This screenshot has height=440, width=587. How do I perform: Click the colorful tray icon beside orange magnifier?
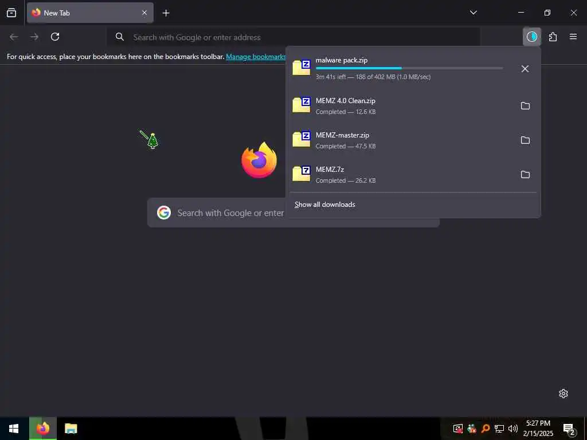472,429
